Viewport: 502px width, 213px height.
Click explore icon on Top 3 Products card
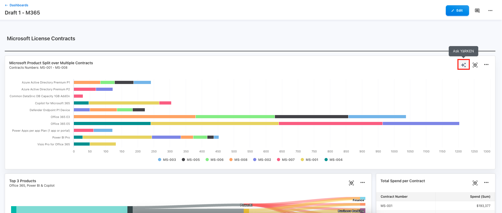coord(351,183)
